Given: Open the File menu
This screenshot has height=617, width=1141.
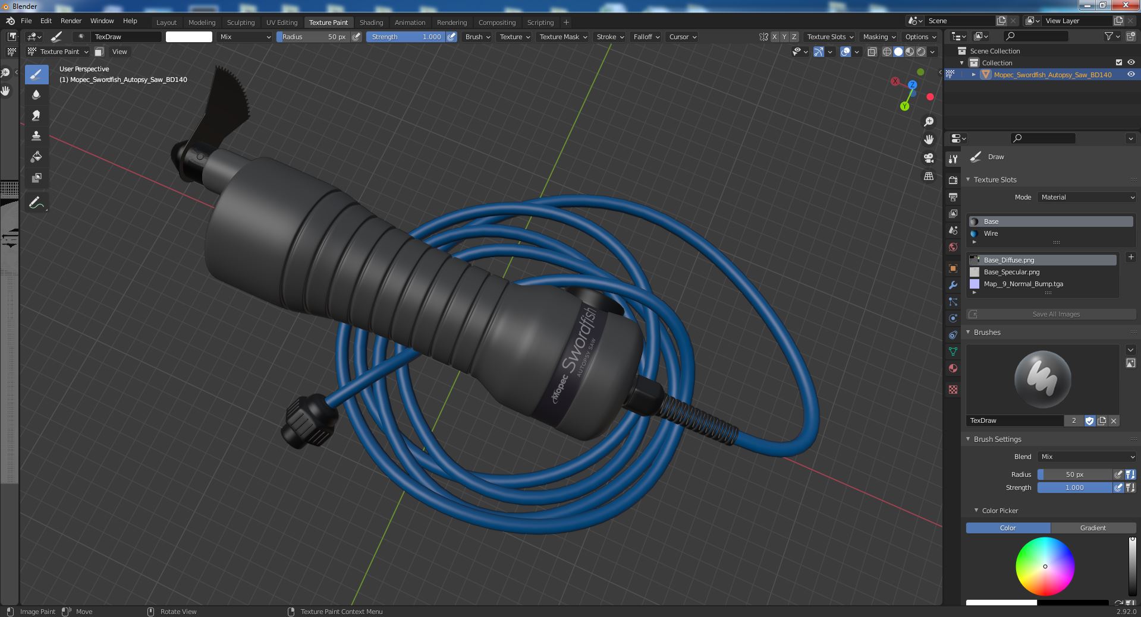Looking at the screenshot, I should 26,21.
